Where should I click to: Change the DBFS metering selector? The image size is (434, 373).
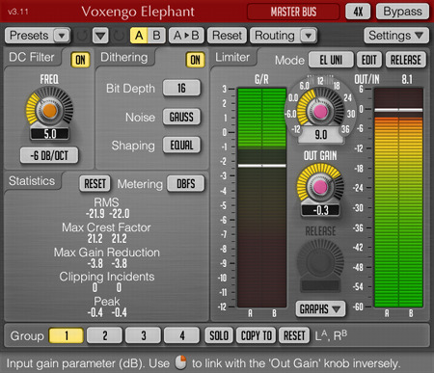click(185, 184)
